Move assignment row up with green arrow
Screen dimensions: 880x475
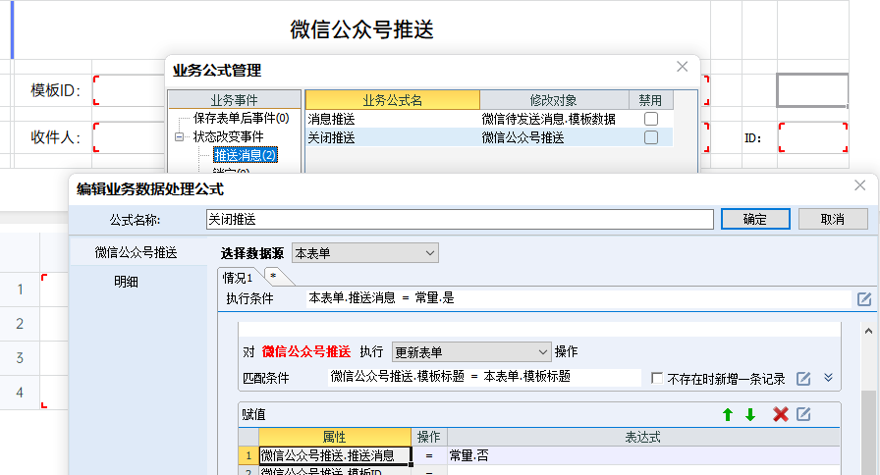728,414
